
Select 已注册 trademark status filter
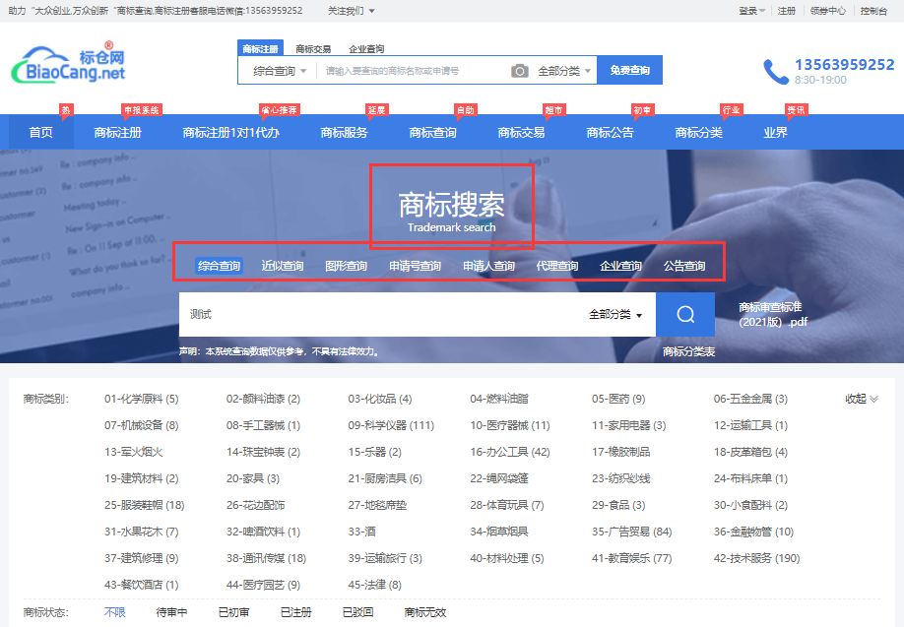[295, 612]
